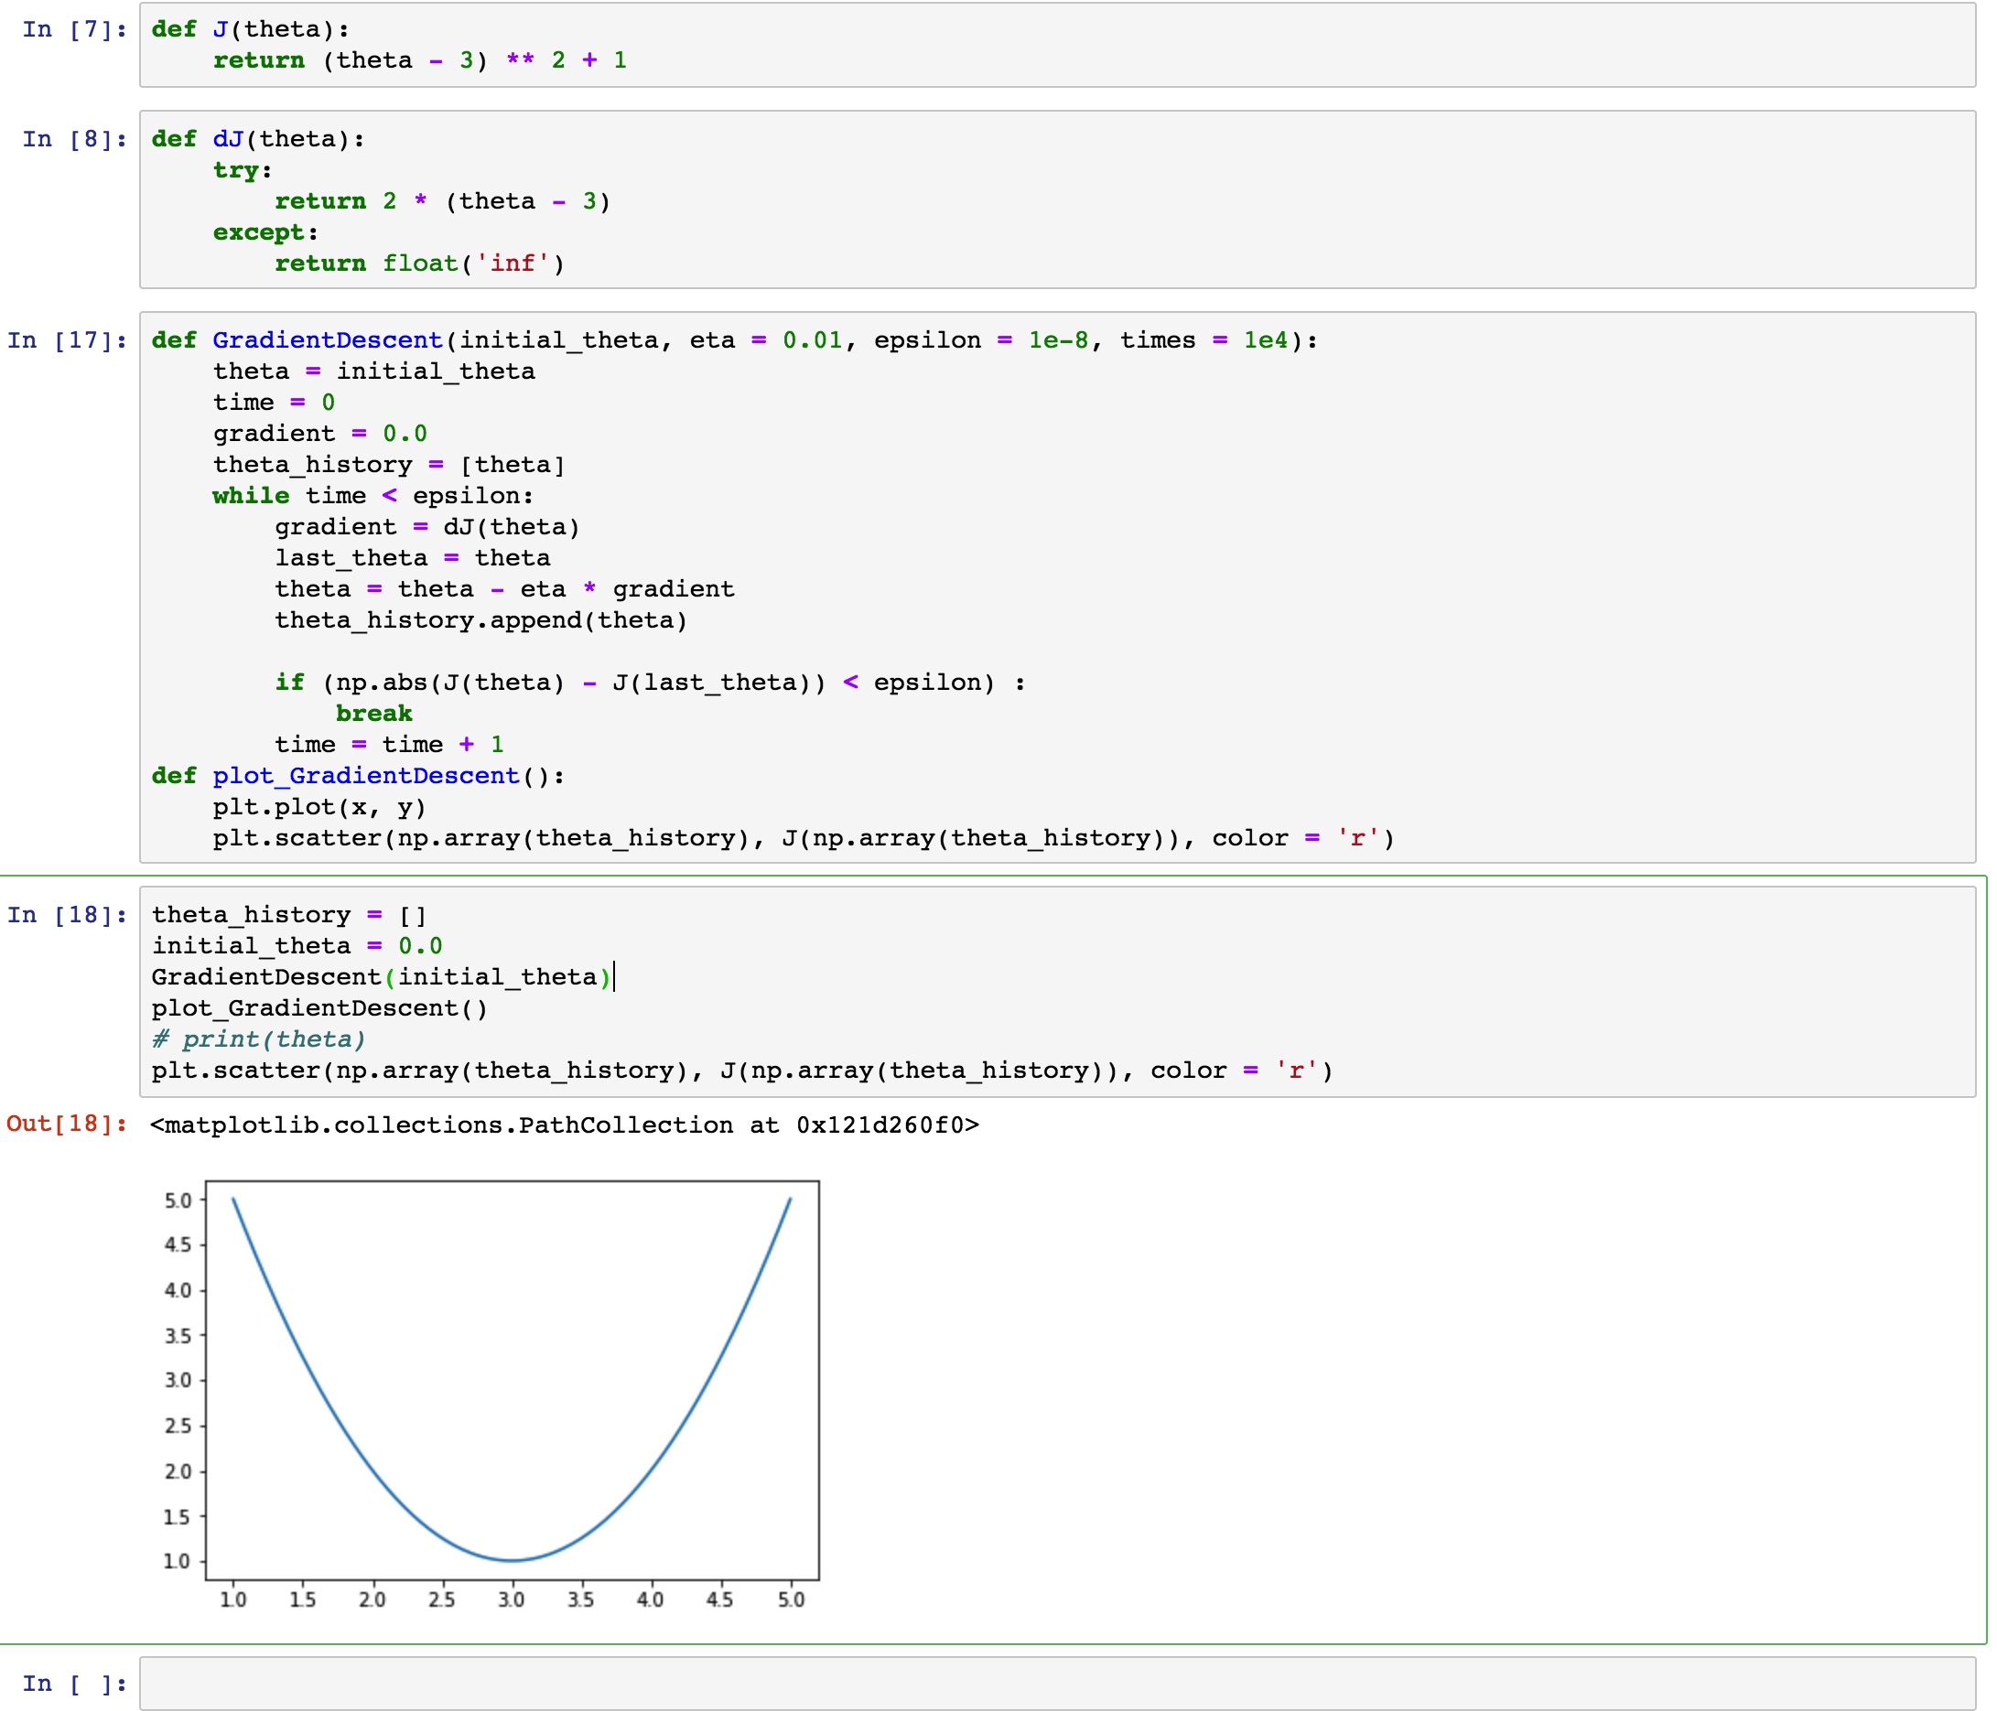Click the In [18] code cell editor
The image size is (1997, 1711).
click(x=1057, y=993)
